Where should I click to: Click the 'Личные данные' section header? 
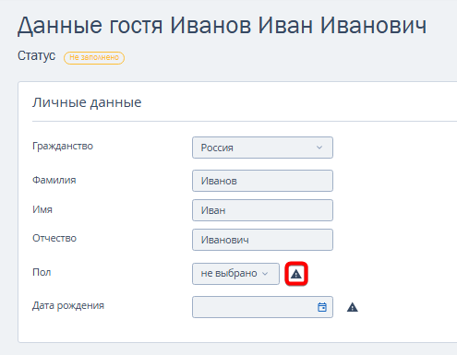87,102
